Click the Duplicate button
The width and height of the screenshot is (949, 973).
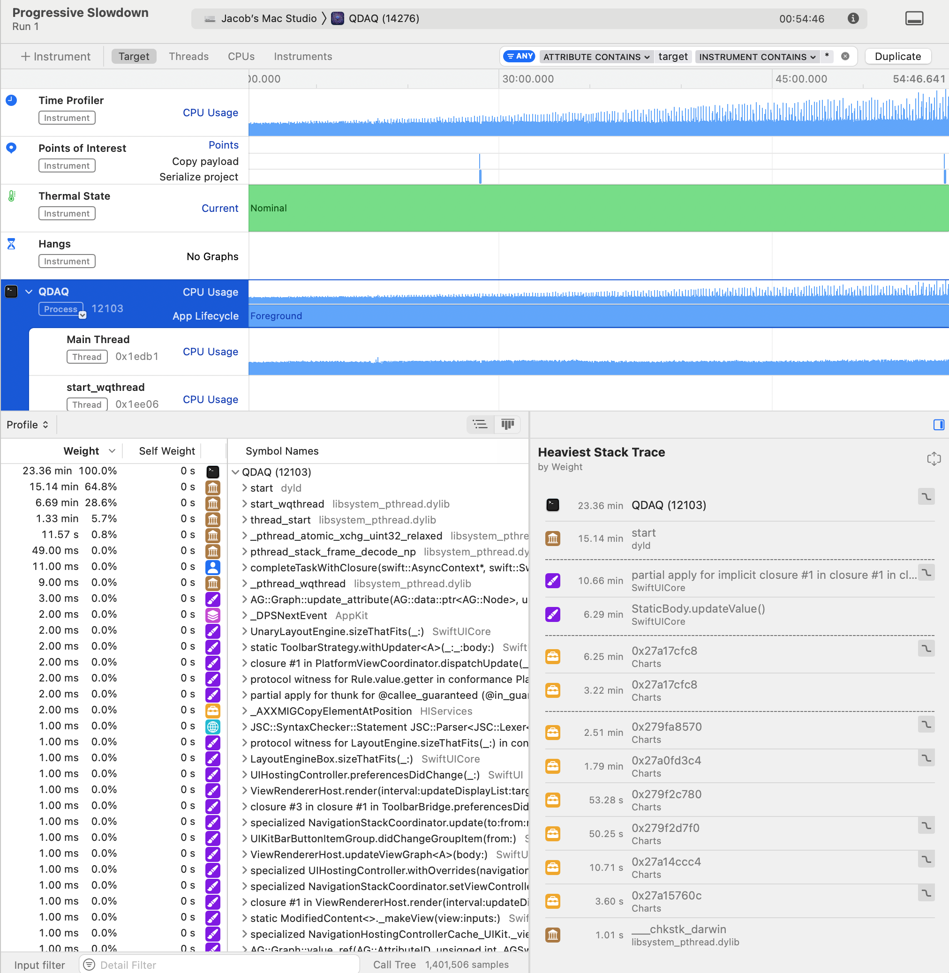click(x=898, y=56)
